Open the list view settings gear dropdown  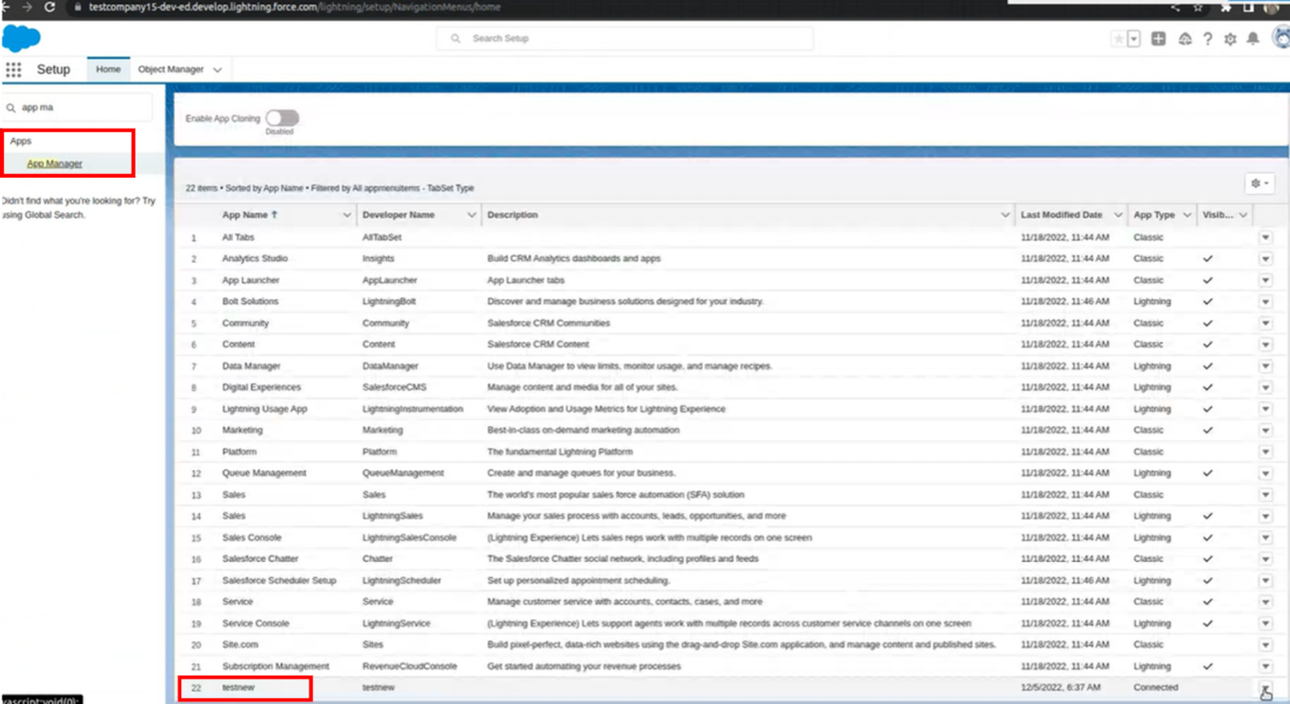pyautogui.click(x=1258, y=183)
